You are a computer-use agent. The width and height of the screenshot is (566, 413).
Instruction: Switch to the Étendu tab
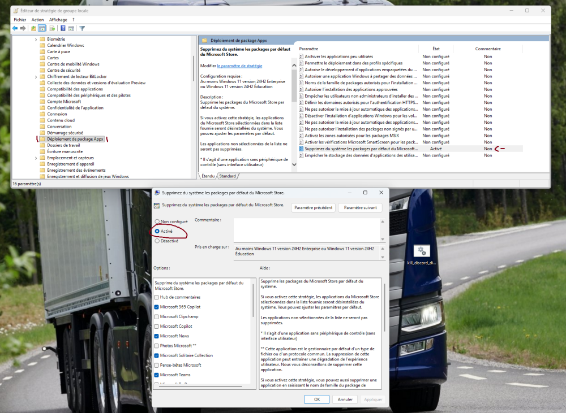(x=208, y=176)
